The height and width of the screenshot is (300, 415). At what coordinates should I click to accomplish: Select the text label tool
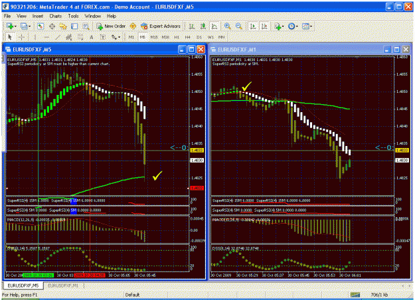pos(103,37)
